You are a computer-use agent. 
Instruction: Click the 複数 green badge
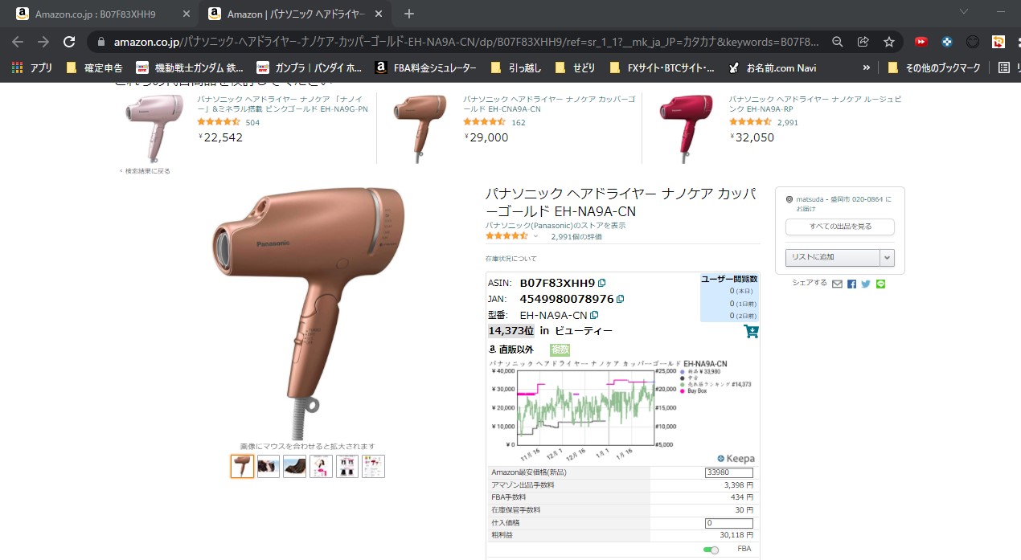point(560,349)
